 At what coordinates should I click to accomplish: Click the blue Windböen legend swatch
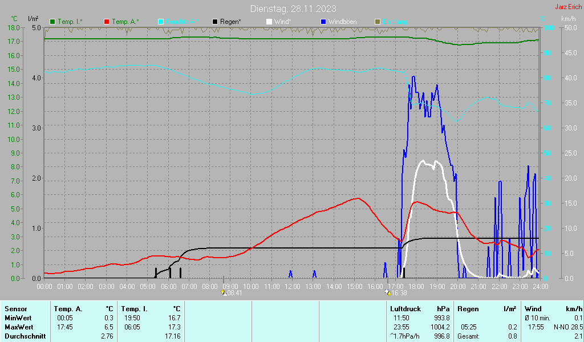(x=323, y=22)
